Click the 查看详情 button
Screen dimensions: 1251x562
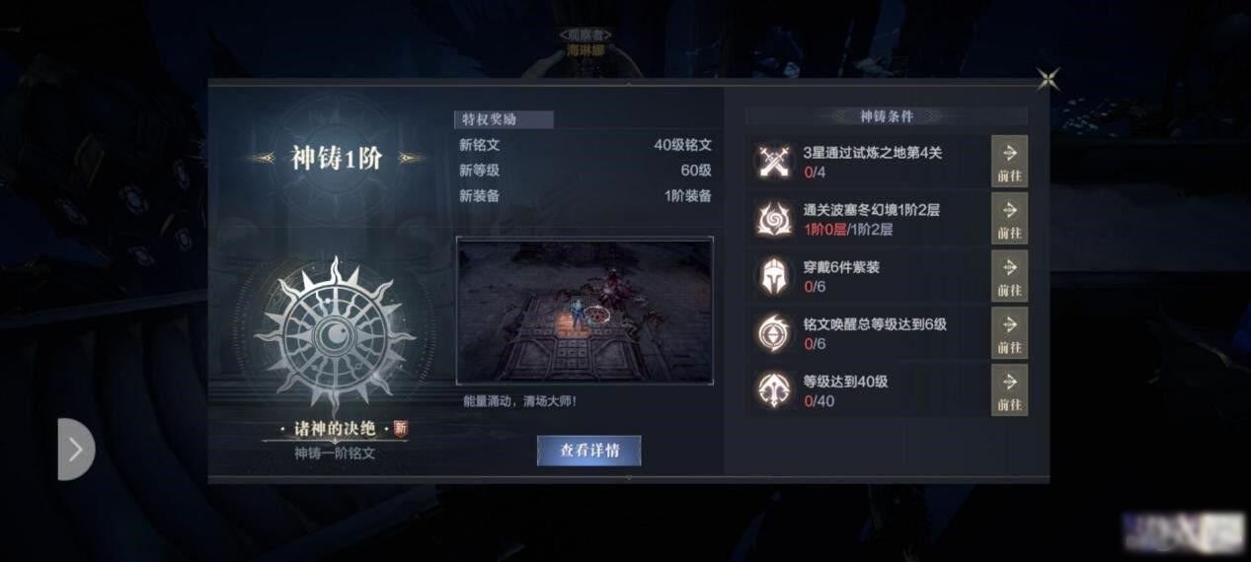pyautogui.click(x=589, y=451)
